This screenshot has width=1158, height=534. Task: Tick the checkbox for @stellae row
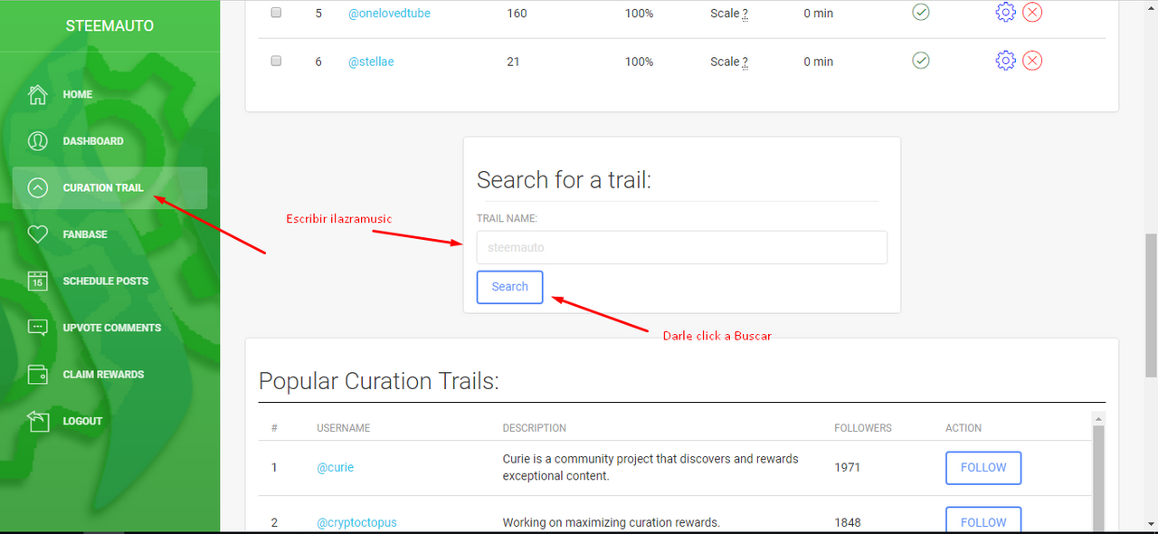click(x=276, y=61)
